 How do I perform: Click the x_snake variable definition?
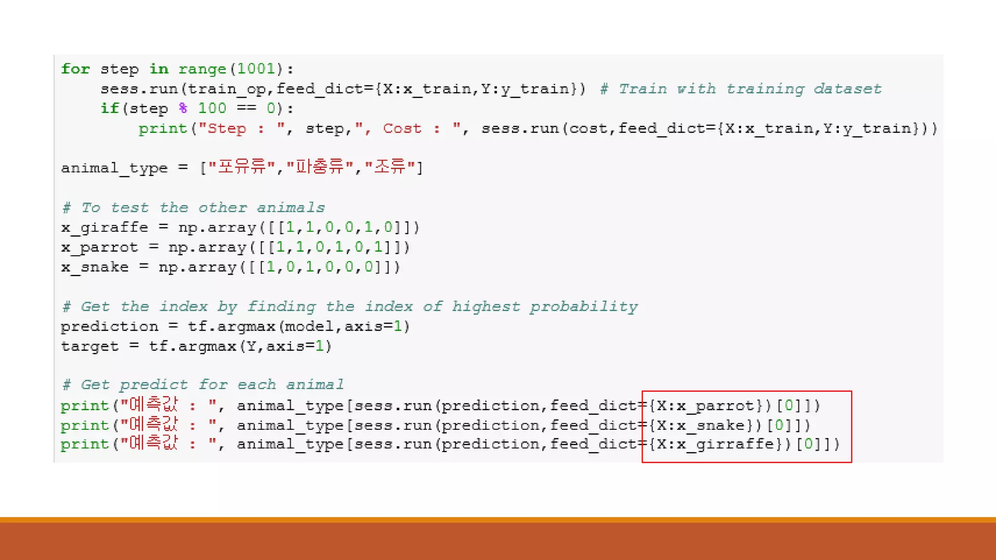pos(95,267)
